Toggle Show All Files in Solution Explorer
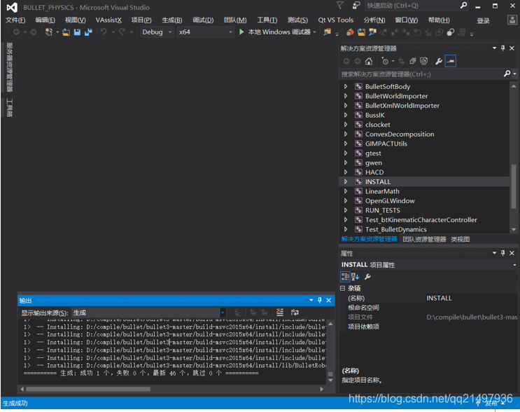The image size is (520, 412). 424,61
